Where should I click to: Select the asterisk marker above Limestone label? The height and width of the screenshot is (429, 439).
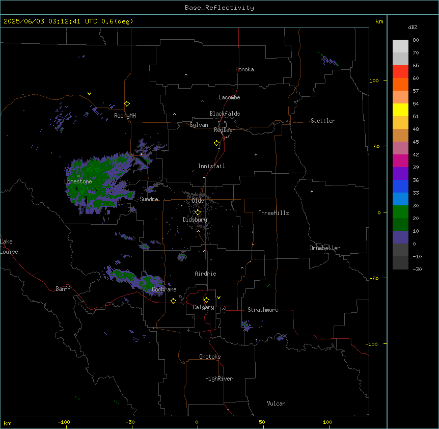[78, 176]
